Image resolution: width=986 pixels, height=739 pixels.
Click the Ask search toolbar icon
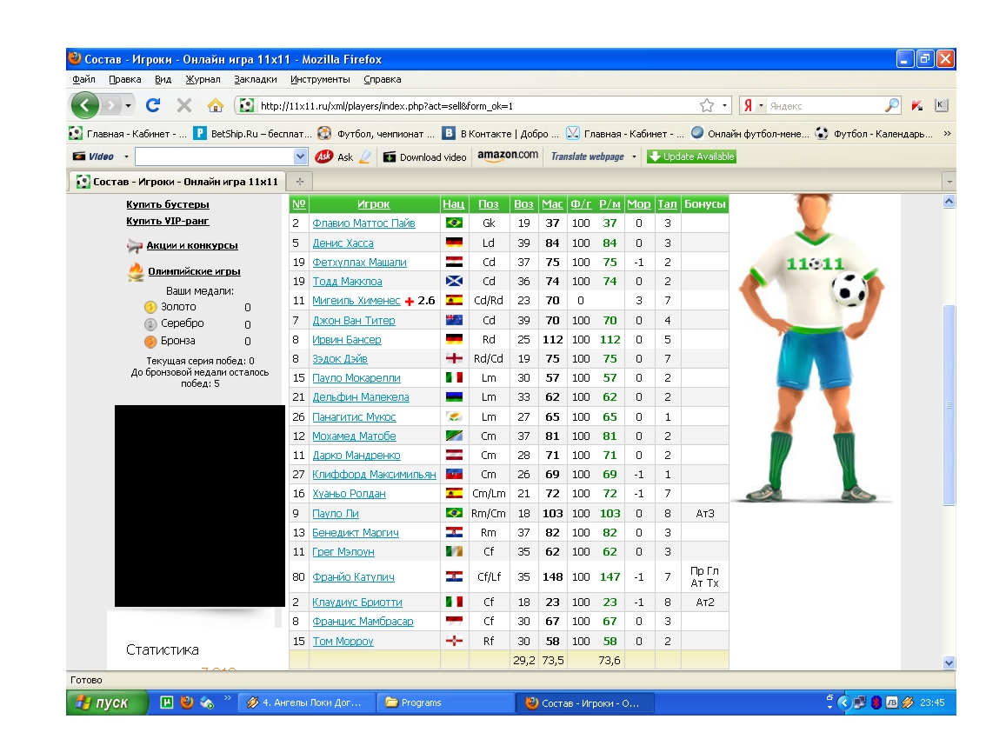(x=325, y=156)
